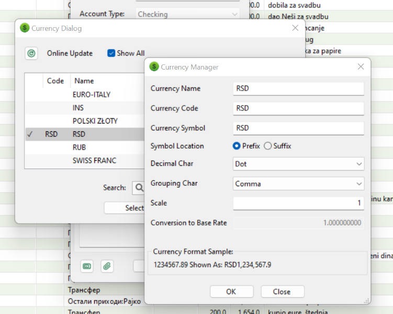
Task: Close the Currency Manager window
Action: coord(361,66)
